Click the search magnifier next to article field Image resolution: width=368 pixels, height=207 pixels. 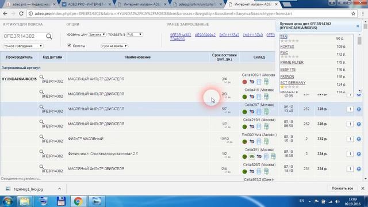pyautogui.click(x=49, y=36)
